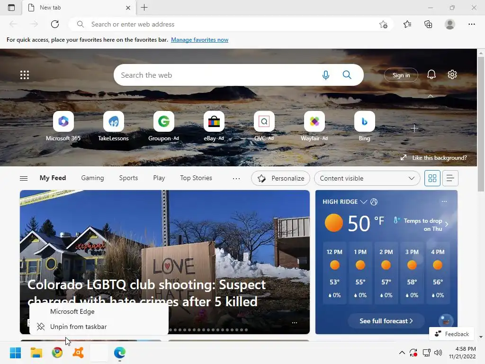
Task: Open the tab actions menu icon
Action: pyautogui.click(x=11, y=8)
